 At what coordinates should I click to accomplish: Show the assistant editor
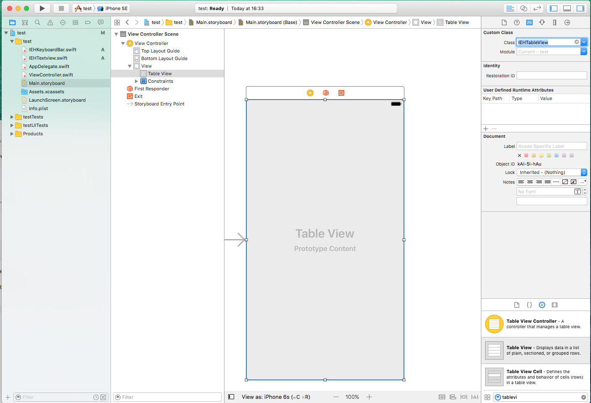click(524, 8)
